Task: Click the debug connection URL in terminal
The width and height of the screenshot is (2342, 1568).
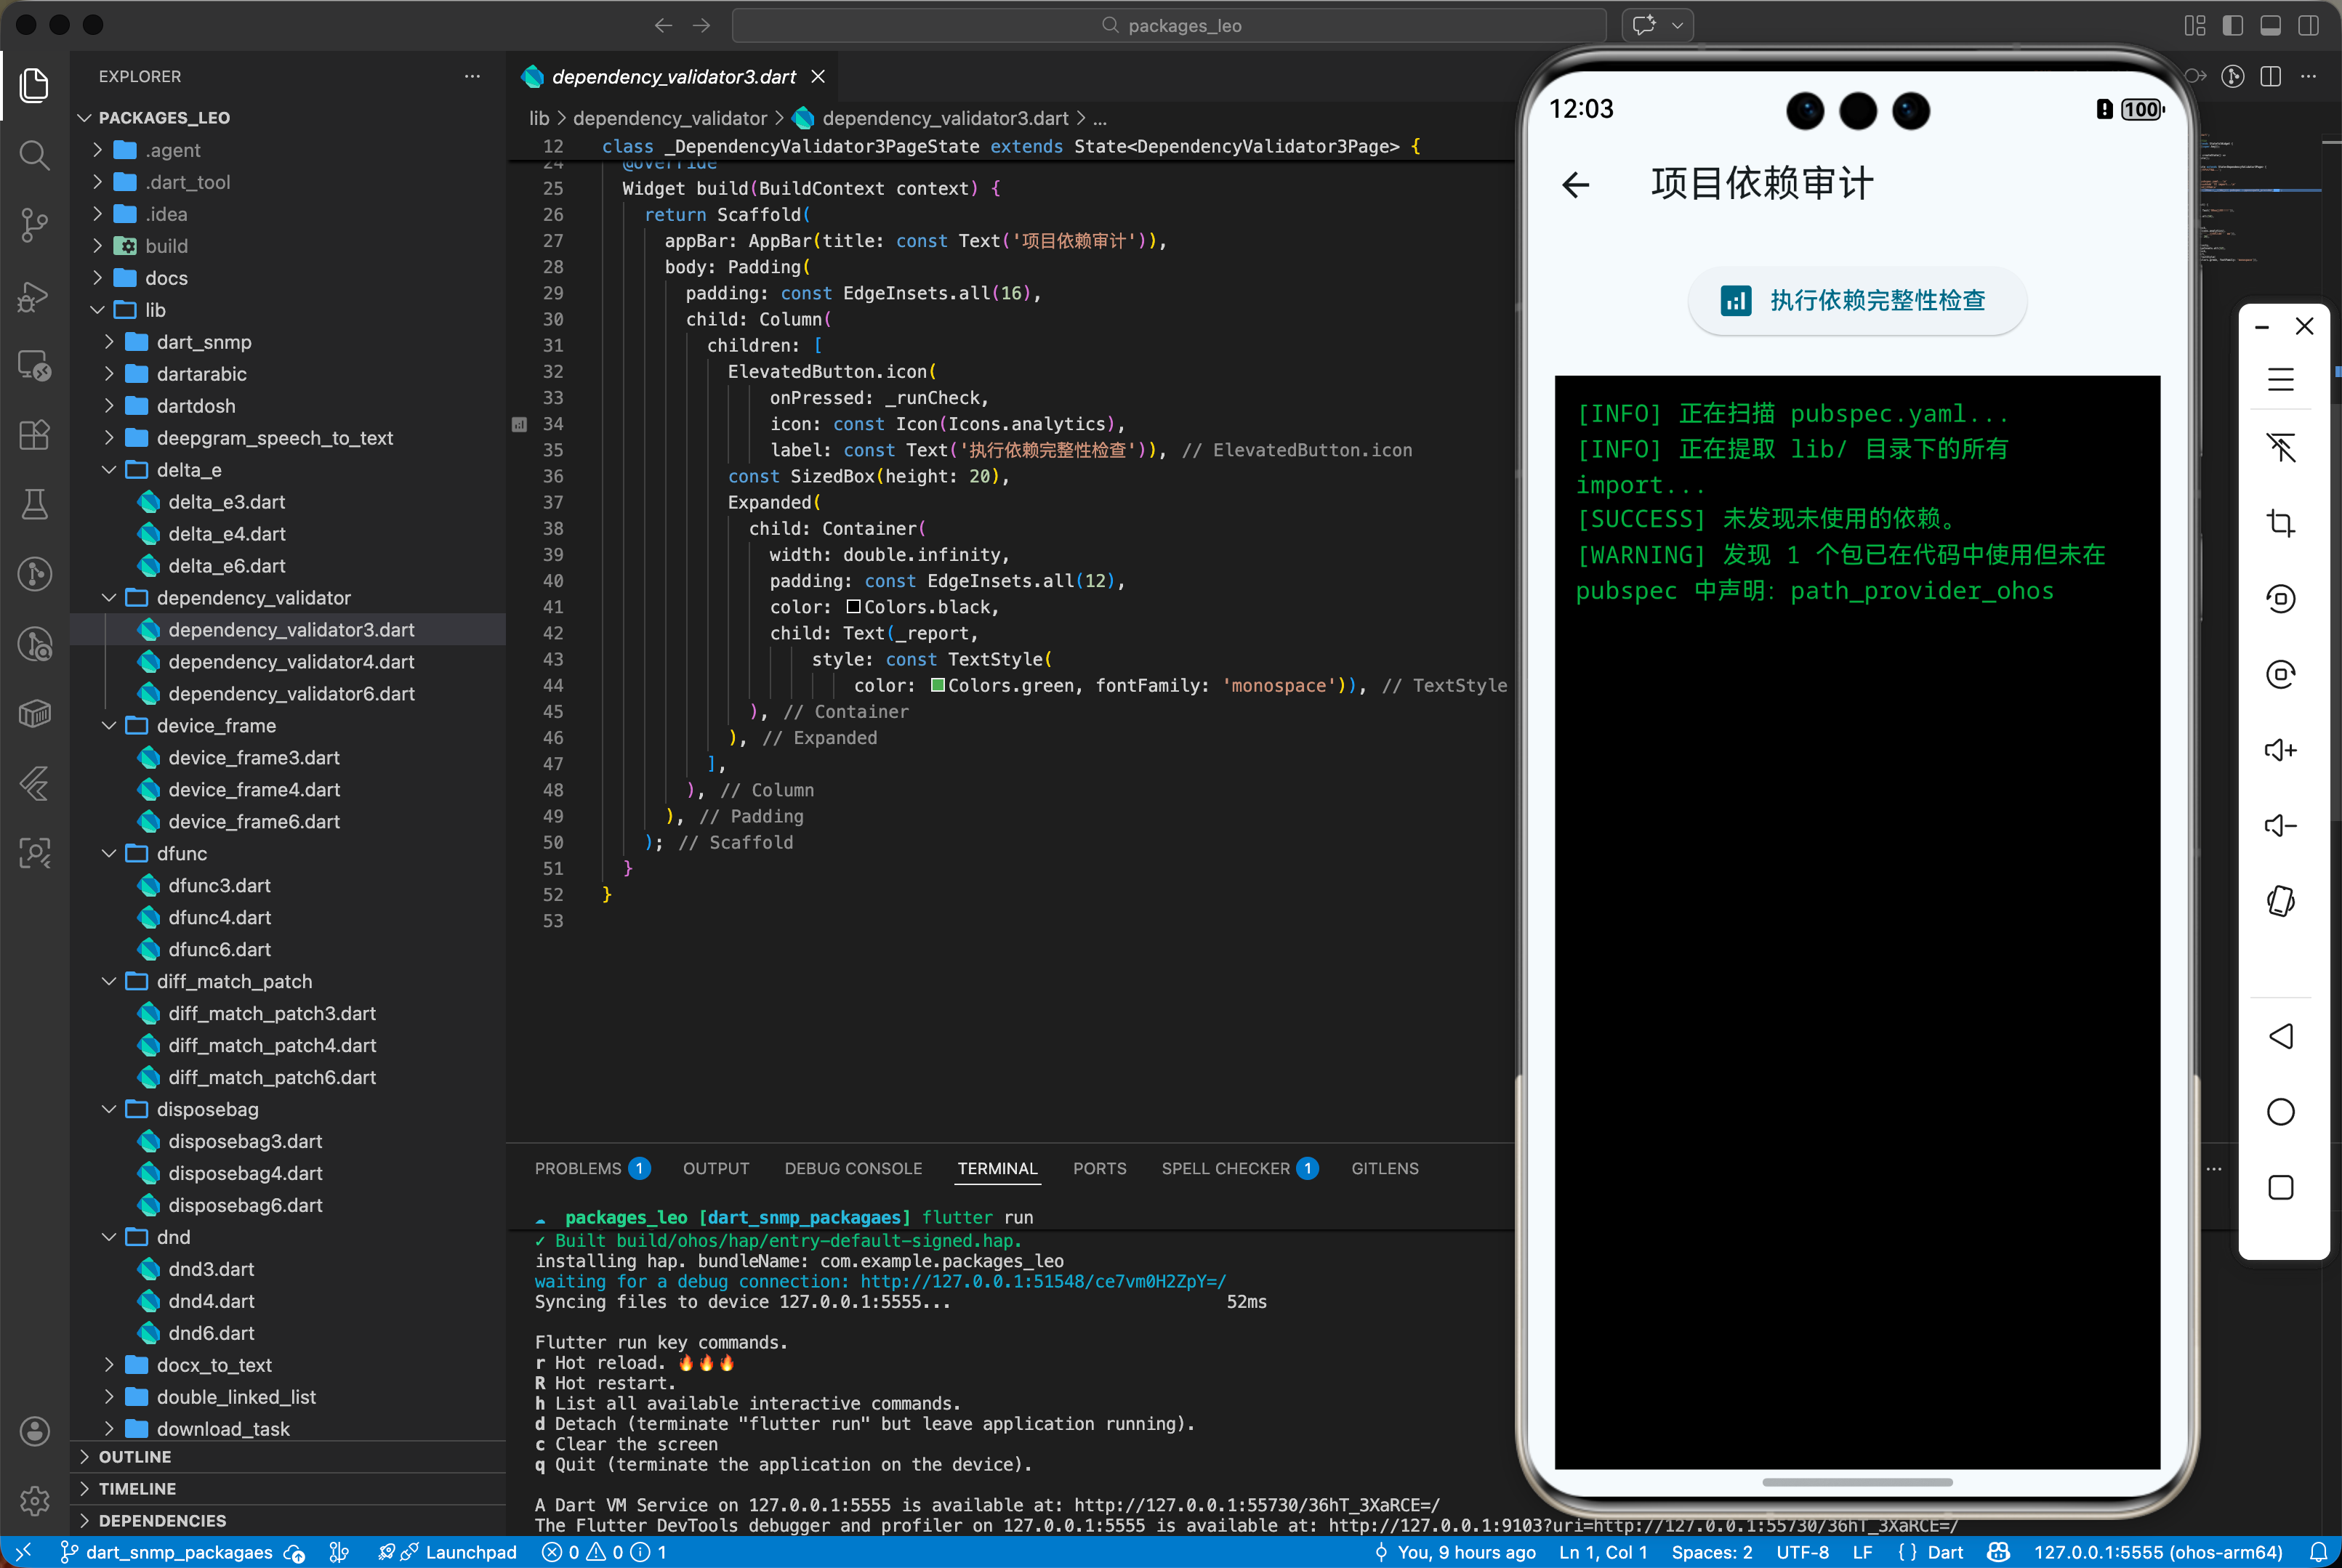Action: [x=1042, y=1281]
